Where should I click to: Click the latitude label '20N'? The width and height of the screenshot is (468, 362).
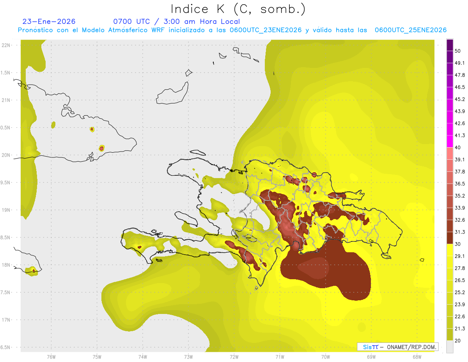tap(6, 155)
